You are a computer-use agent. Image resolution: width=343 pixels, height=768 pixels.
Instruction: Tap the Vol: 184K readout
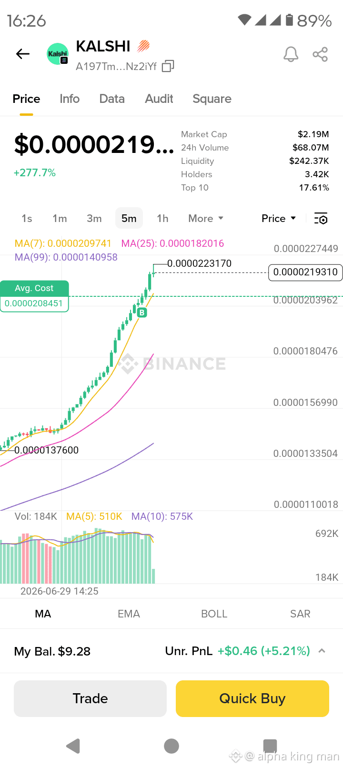36,516
